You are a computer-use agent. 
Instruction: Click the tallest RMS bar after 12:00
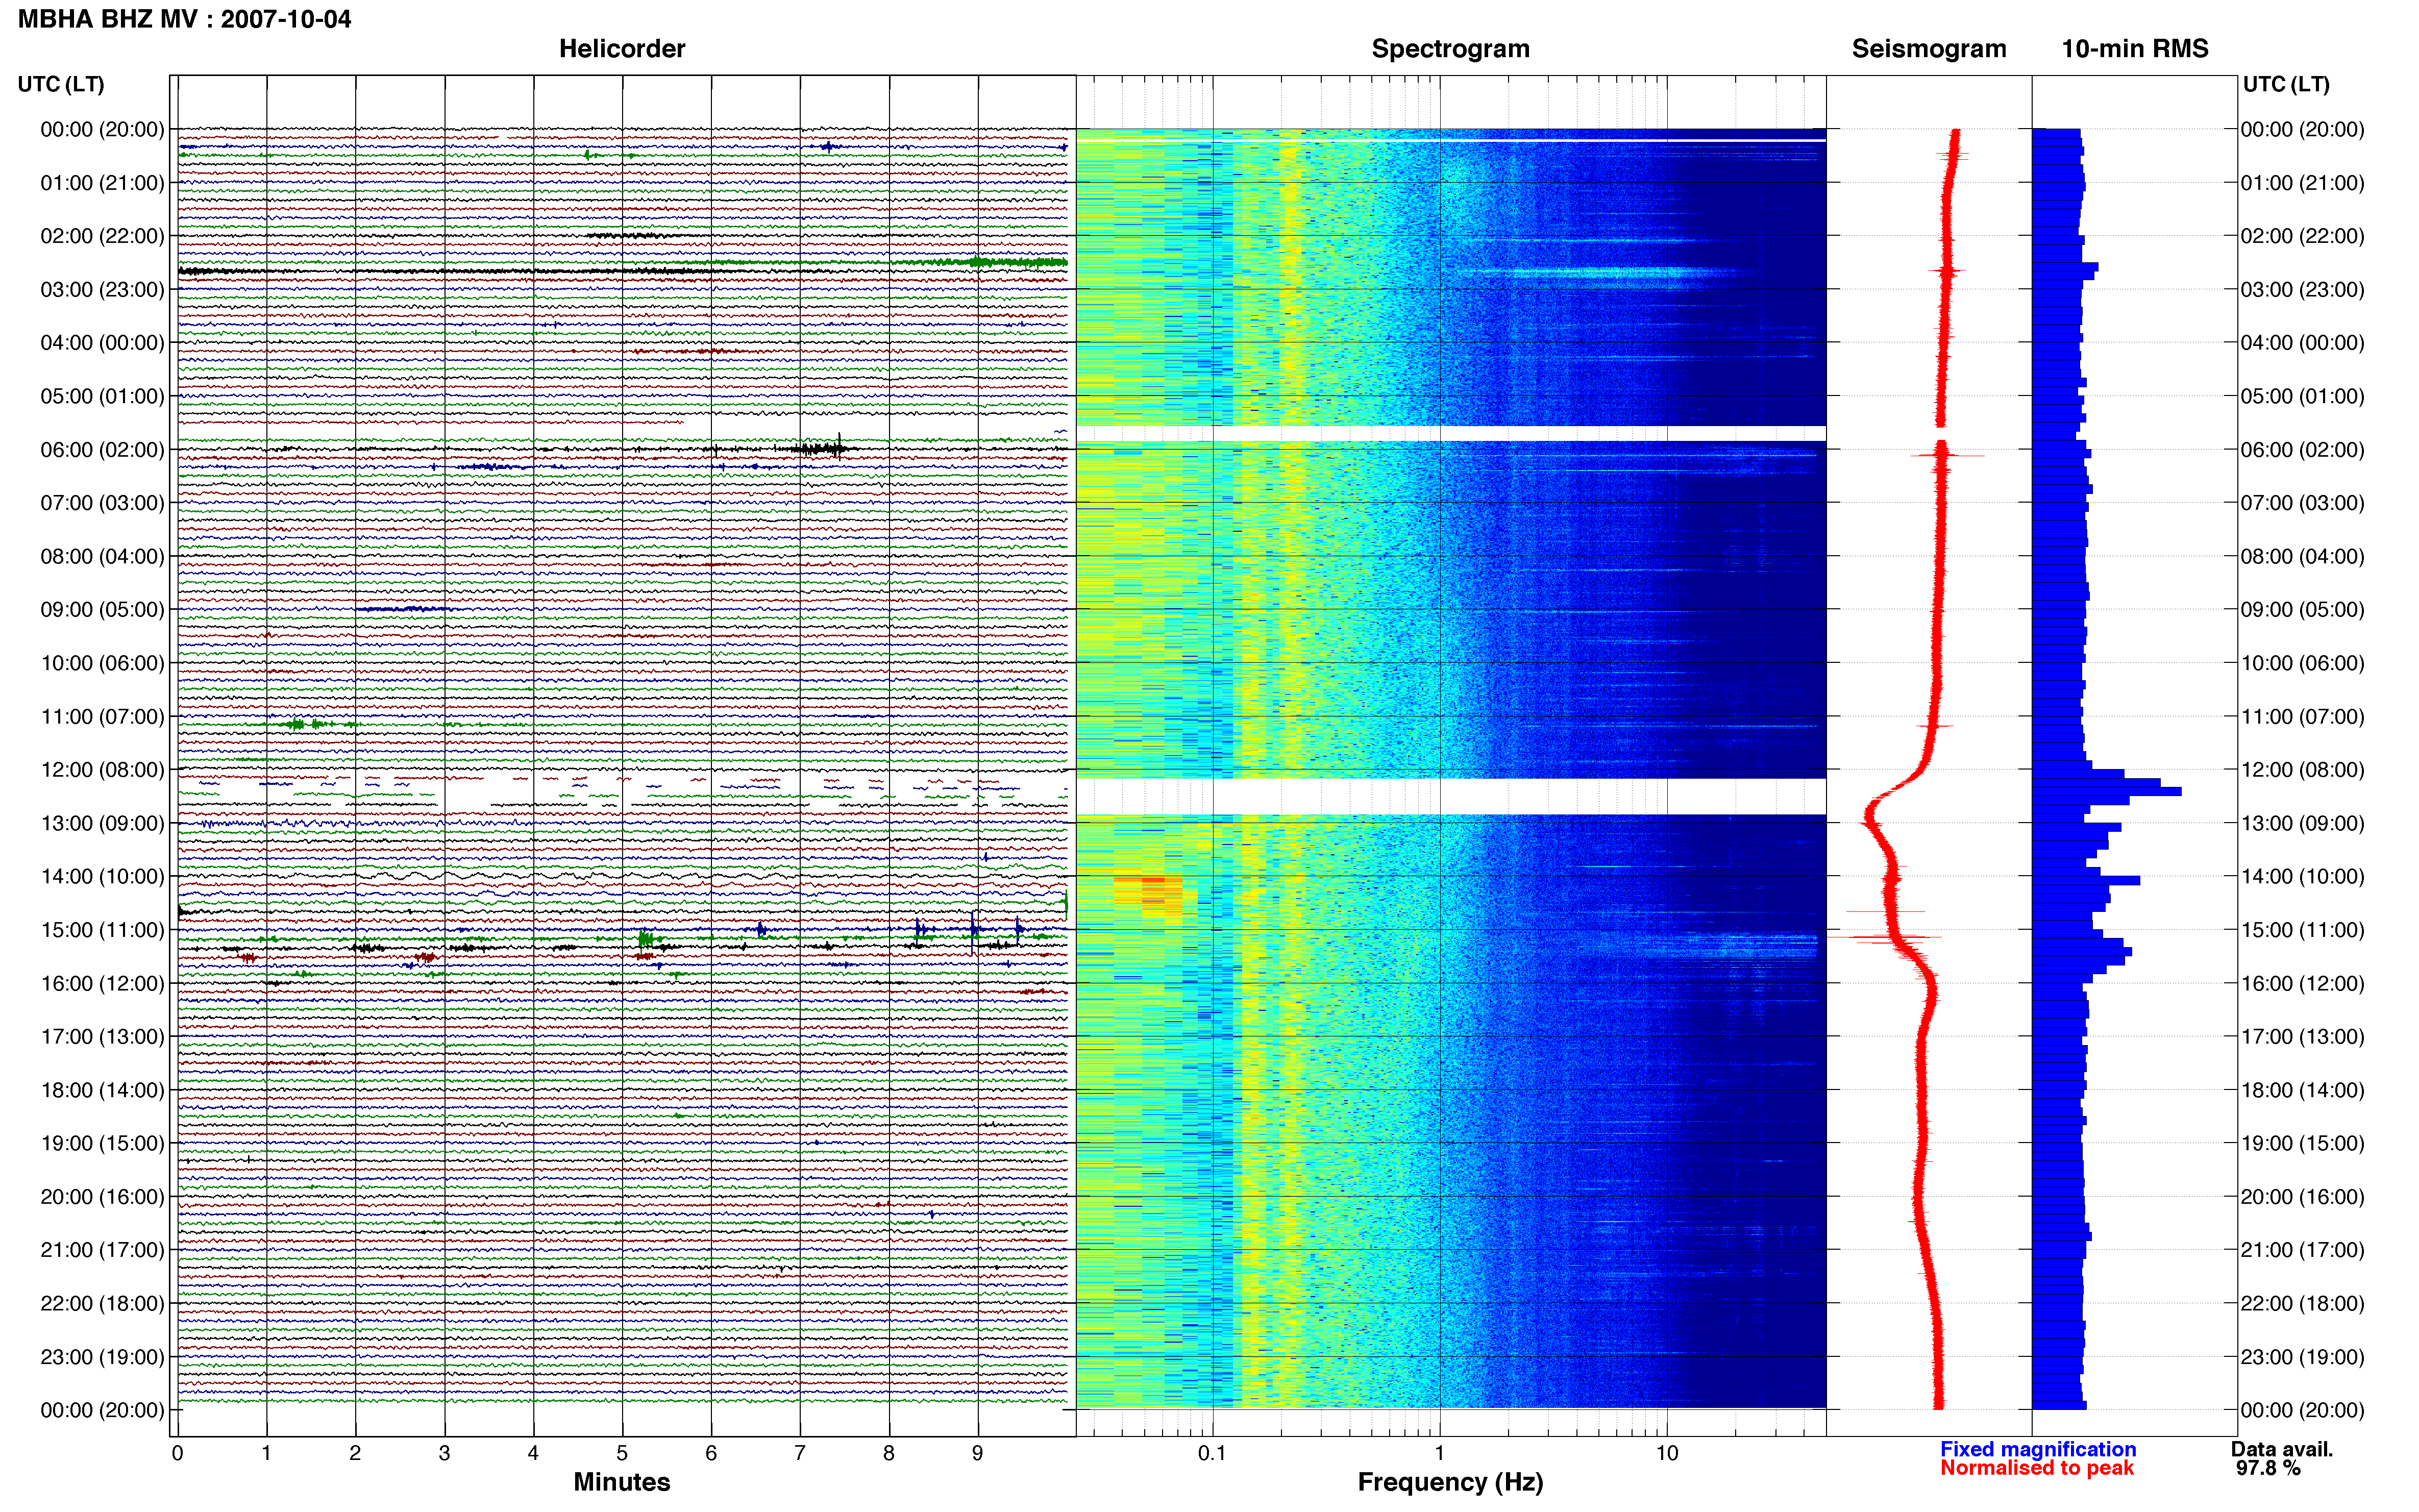2106,791
